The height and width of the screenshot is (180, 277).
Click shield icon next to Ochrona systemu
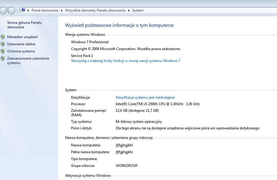pyautogui.click(x=3, y=51)
